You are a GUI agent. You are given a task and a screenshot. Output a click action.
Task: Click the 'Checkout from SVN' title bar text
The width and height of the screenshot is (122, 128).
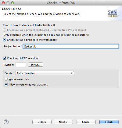[61, 3]
